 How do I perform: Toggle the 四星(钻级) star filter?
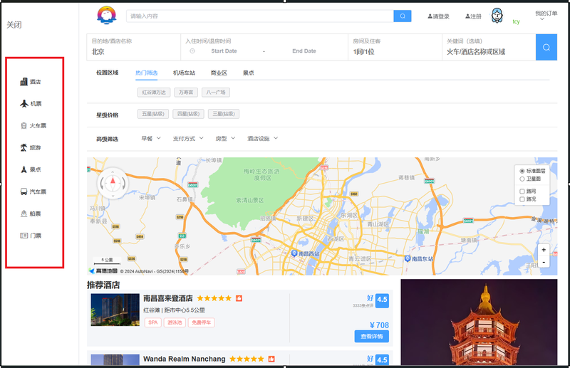pyautogui.click(x=188, y=114)
